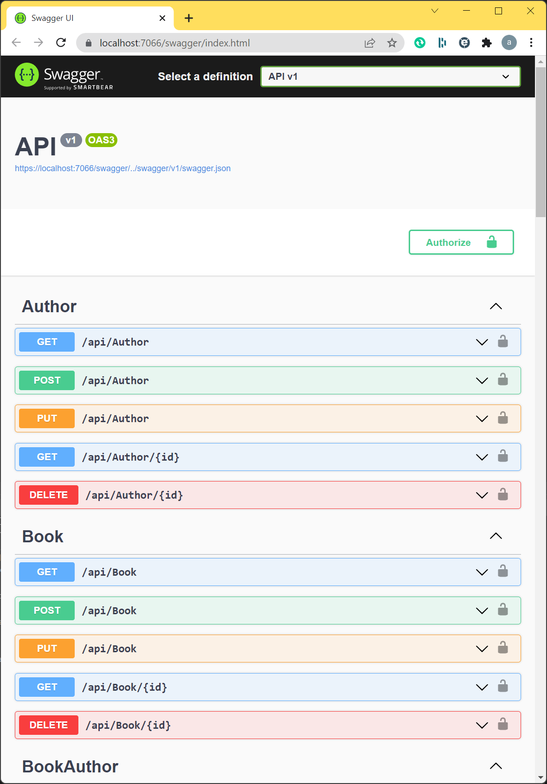Click the Author section heading
This screenshot has width=547, height=784.
[49, 306]
